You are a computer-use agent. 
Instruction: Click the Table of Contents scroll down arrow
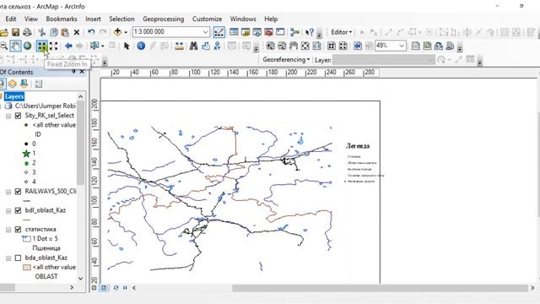(81, 278)
